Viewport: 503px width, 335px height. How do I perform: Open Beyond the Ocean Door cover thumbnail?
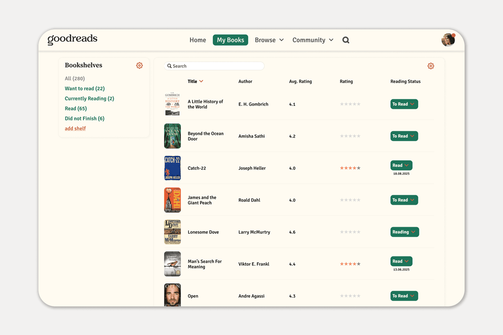tap(173, 136)
